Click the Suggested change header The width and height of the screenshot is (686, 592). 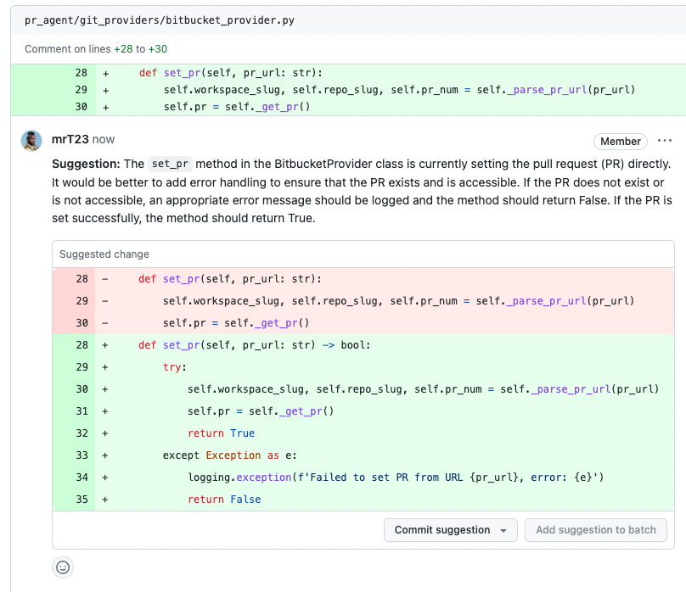point(104,254)
